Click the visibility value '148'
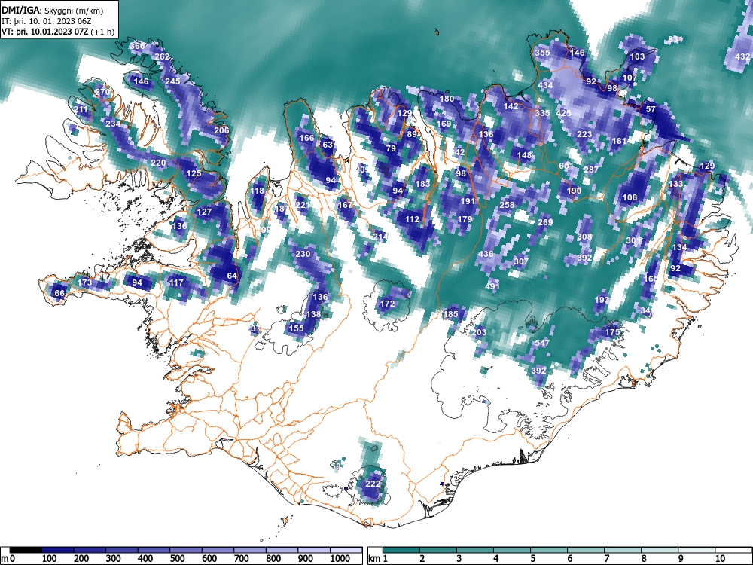Screen dimensions: 753x565 [524, 155]
